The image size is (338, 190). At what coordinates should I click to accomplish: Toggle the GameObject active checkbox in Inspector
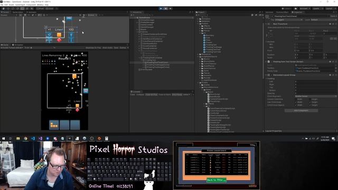pyautogui.click(x=273, y=16)
